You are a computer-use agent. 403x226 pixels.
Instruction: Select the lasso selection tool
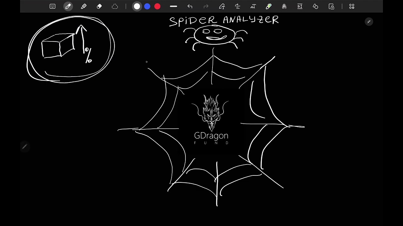click(x=115, y=6)
